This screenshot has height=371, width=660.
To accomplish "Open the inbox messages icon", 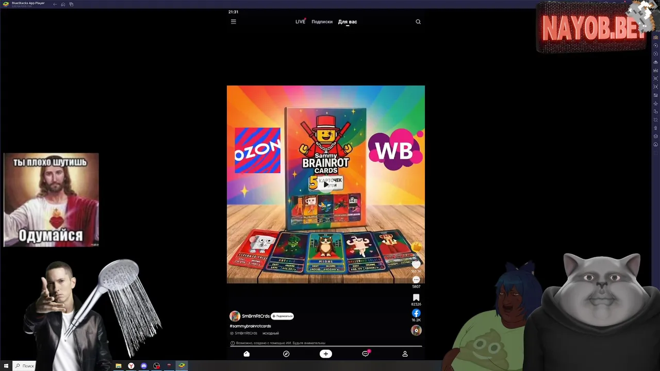I will point(366,354).
